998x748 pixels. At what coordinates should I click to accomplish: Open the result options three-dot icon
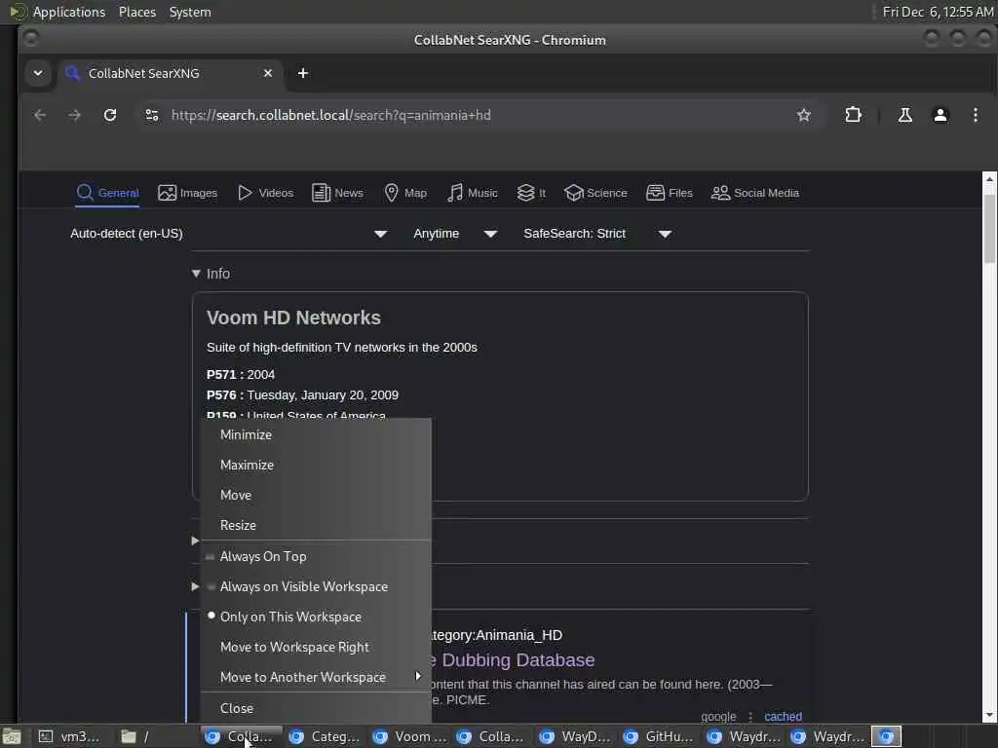click(750, 717)
